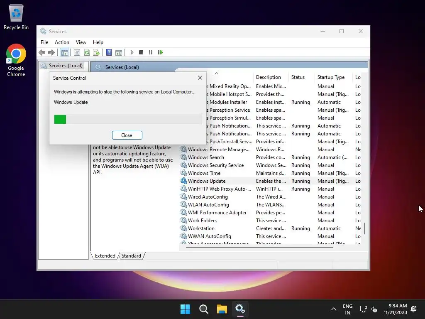Click the Pause Service toolbar icon
Screen dimensions: 425x319
pos(151,52)
